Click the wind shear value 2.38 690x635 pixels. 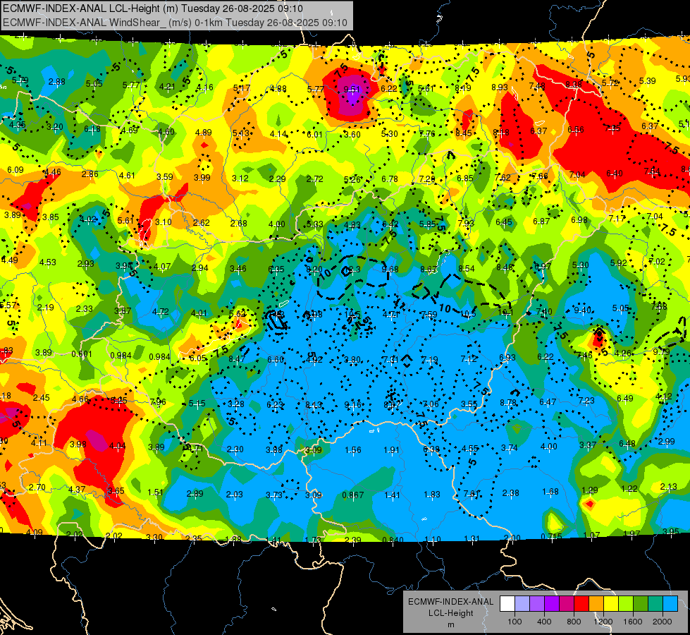click(510, 492)
